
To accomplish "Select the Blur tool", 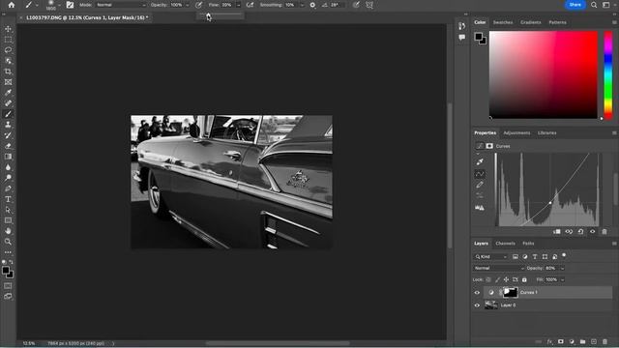I will pos(8,167).
